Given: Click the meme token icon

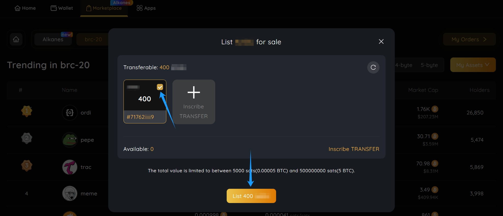Looking at the screenshot, I should point(70,193).
